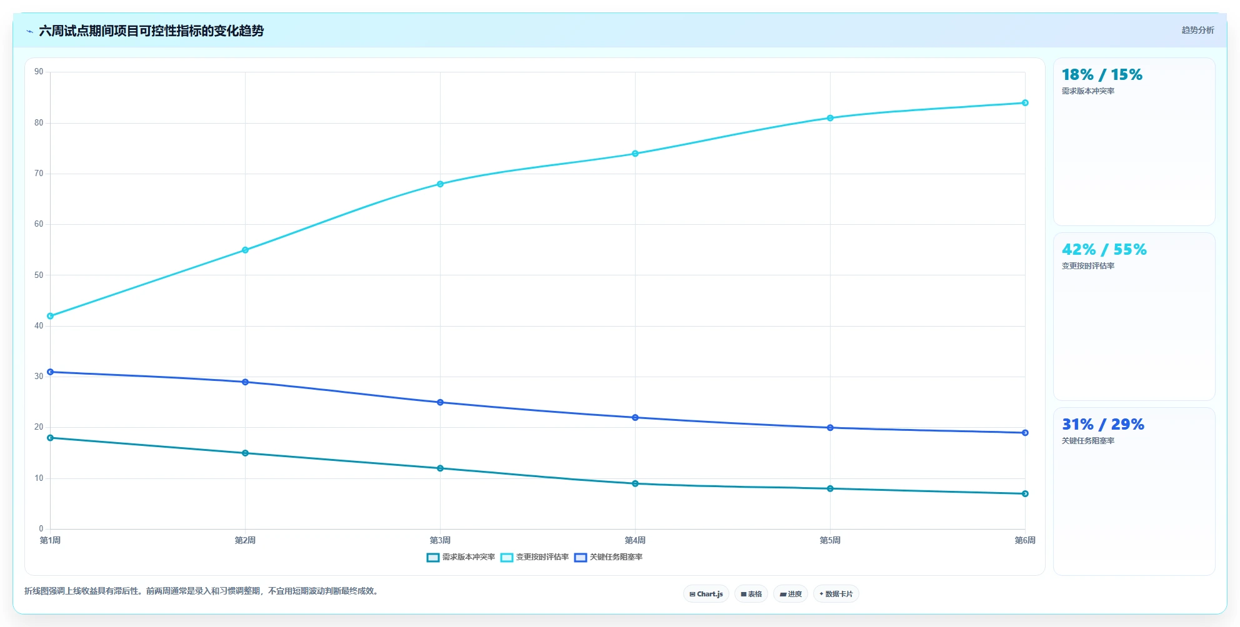This screenshot has height=627, width=1240.
Task: Click the chart title 六周试点期间项目可控性指标的变化趋势
Action: [x=151, y=31]
